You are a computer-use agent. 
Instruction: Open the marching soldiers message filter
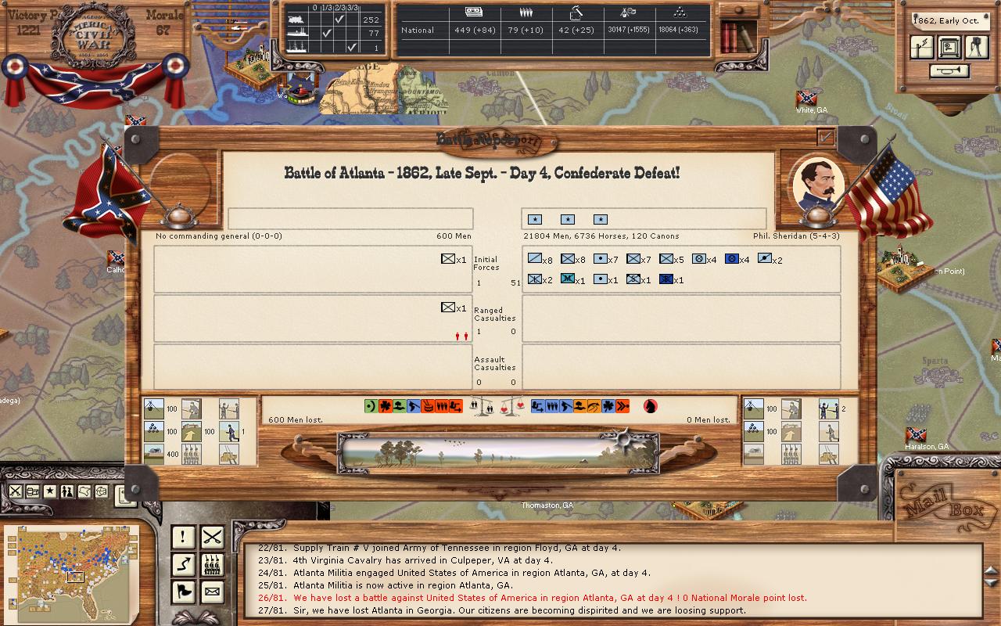click(x=212, y=564)
